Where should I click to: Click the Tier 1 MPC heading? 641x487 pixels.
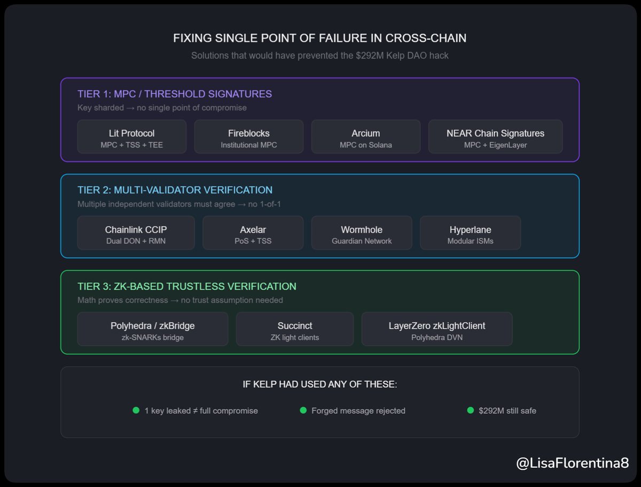(x=175, y=94)
